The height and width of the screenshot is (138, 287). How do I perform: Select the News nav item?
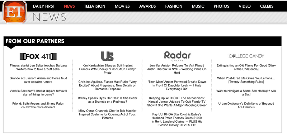69,6
